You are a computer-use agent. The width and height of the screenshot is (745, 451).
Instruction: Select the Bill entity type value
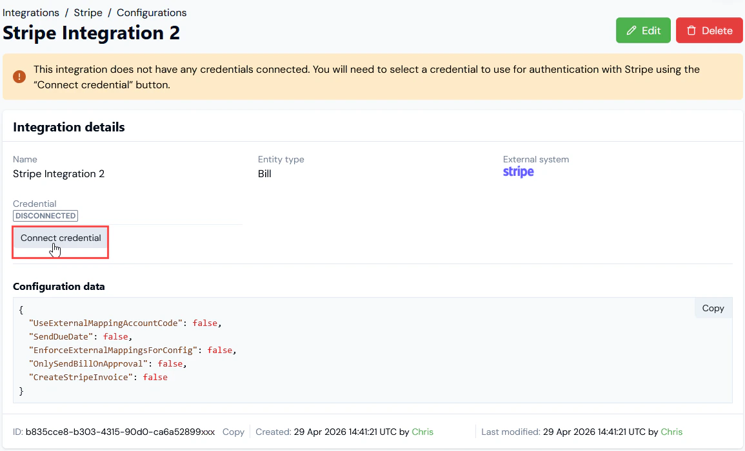coord(264,174)
